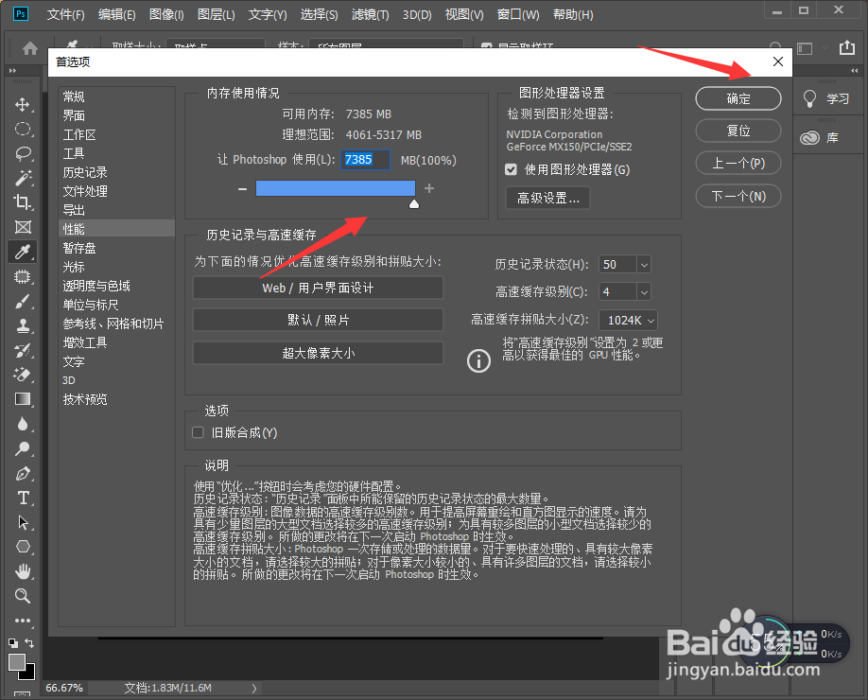Click Web / 用户界面设计 optimize button

(318, 288)
